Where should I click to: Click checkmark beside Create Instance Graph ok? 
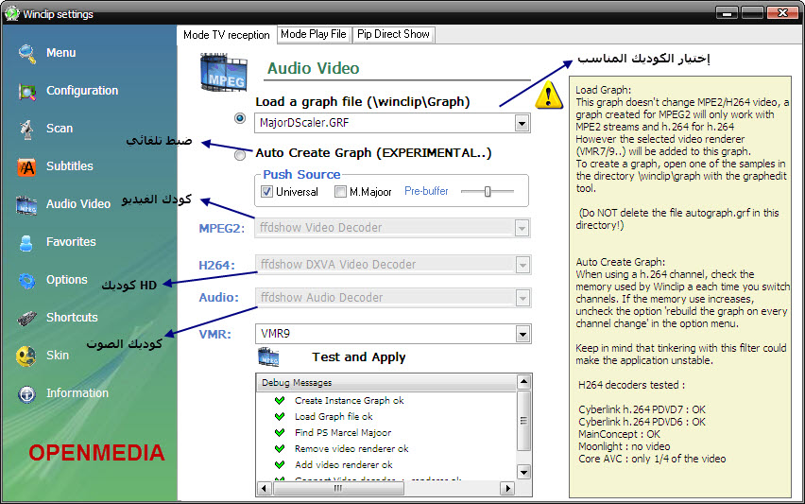coord(280,400)
